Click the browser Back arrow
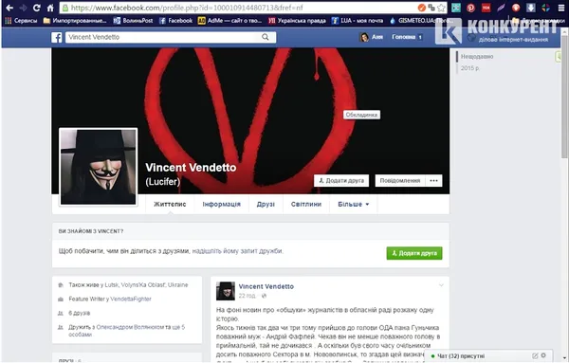Screen dimensions: 569x363 coord(9,8)
